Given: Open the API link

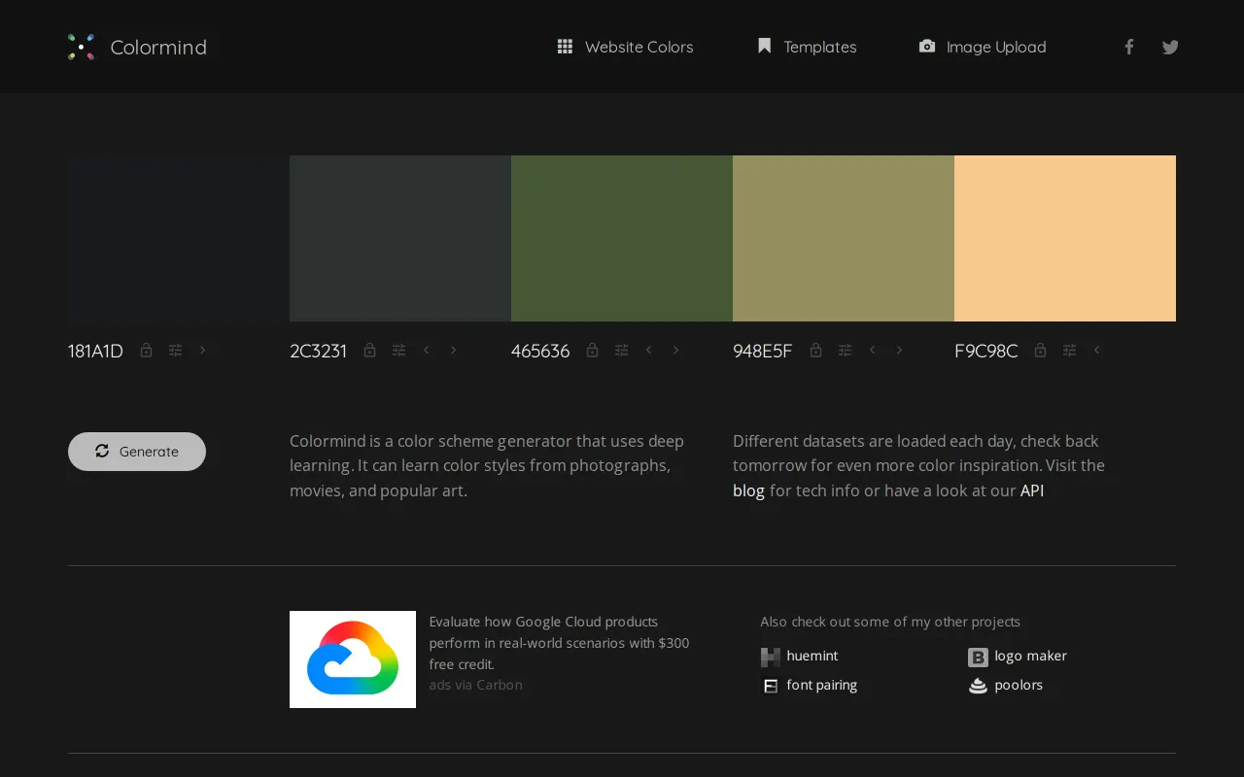Looking at the screenshot, I should click(x=1032, y=490).
